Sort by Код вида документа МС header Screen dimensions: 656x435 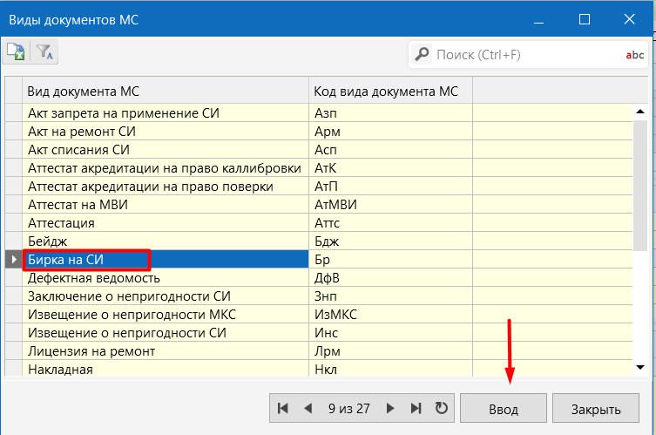(391, 91)
